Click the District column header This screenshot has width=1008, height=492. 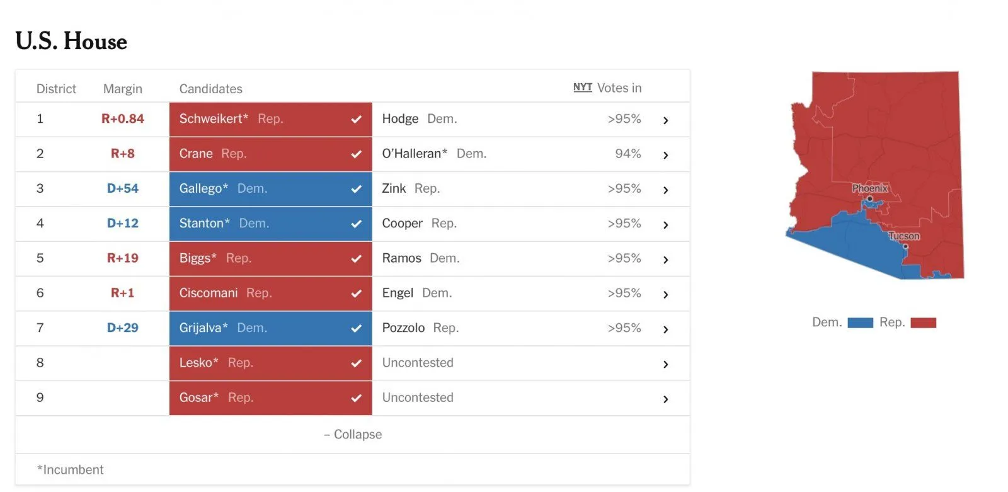[56, 89]
